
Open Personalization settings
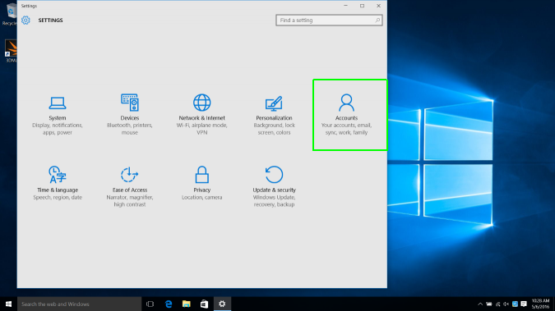pyautogui.click(x=274, y=115)
